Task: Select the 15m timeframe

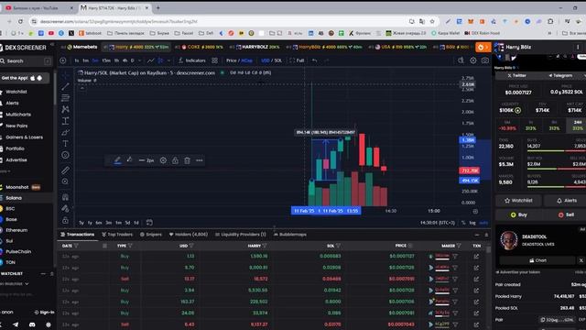Action: (x=106, y=60)
